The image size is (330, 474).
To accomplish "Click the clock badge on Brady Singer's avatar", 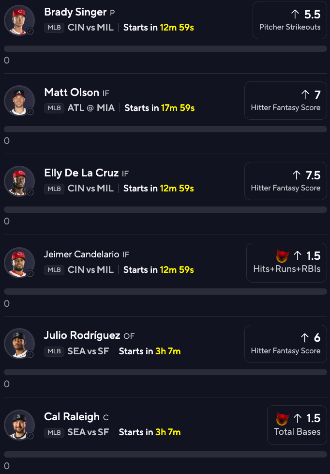I will pyautogui.click(x=30, y=31).
